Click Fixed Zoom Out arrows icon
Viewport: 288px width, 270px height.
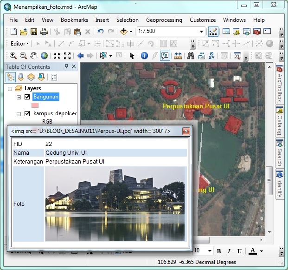pyautogui.click(x=67, y=56)
